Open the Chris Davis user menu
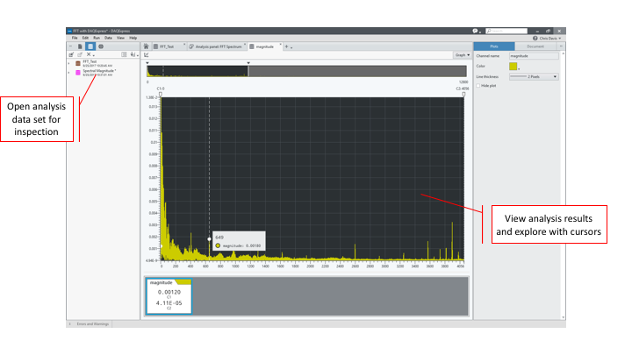Image resolution: width=632 pixels, height=355 pixels. (x=549, y=39)
